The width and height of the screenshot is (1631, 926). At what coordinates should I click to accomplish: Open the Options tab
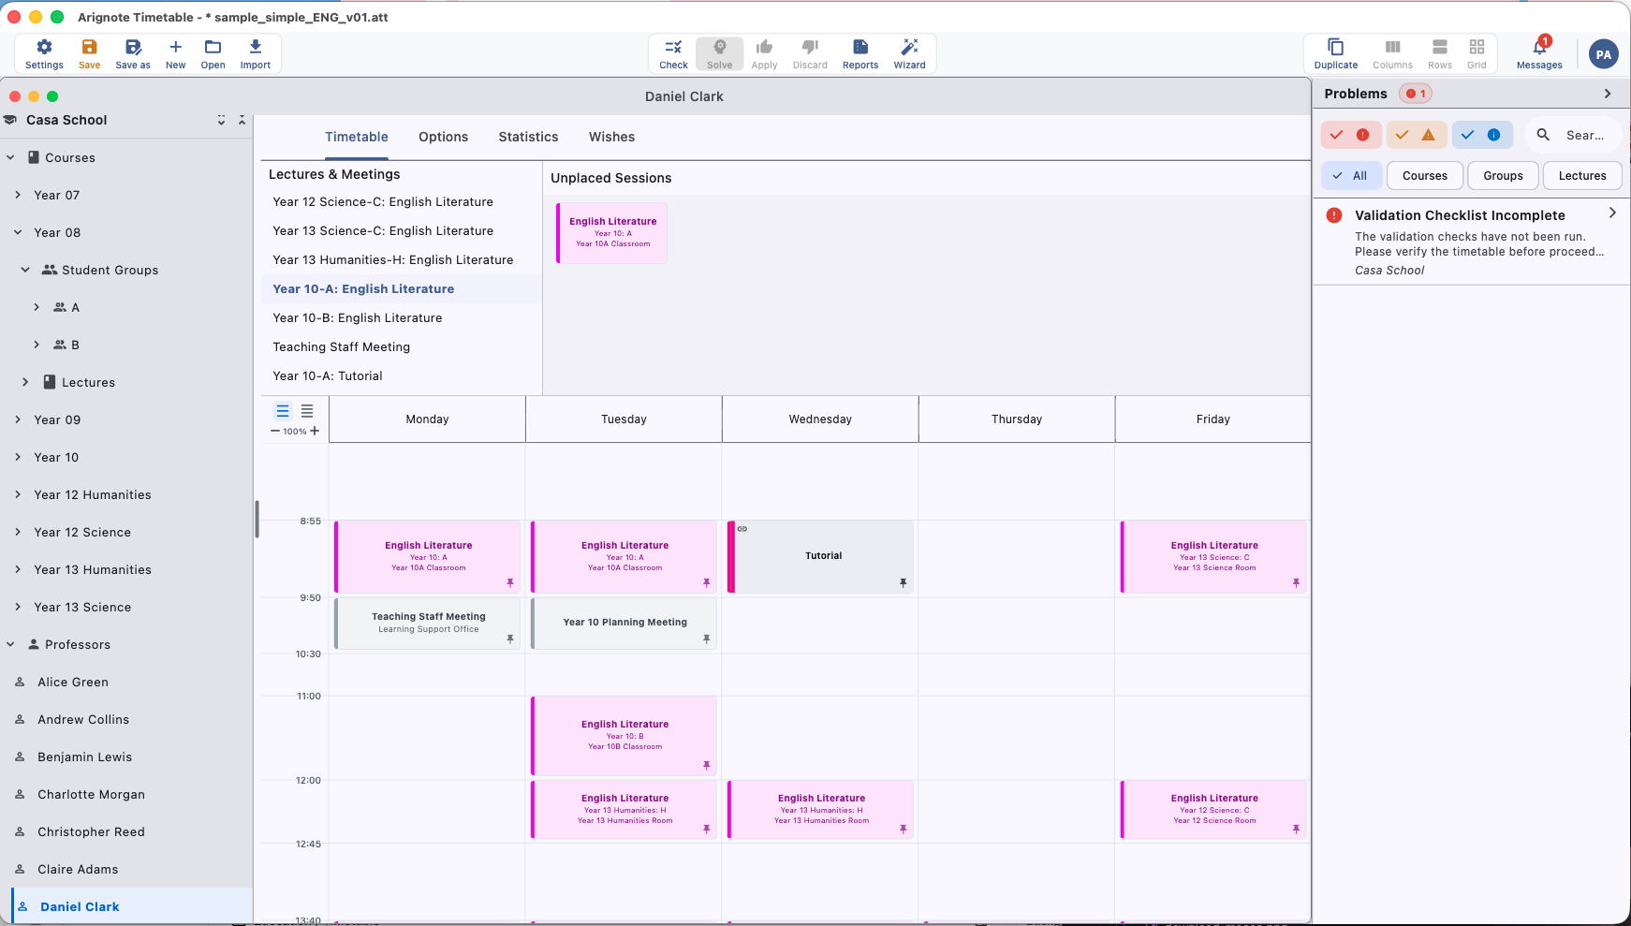443,137
